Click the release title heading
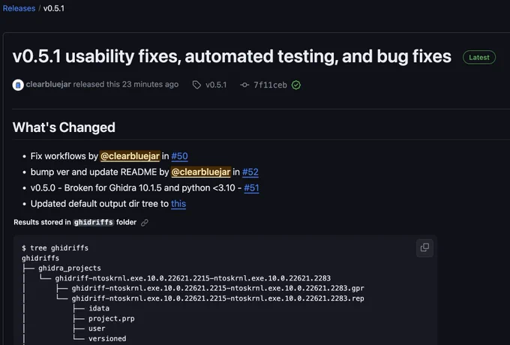Image resolution: width=510 pixels, height=345 pixels. tap(232, 56)
